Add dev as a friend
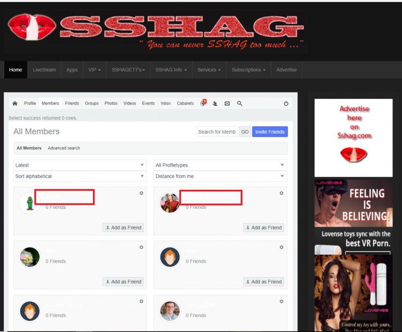 click(123, 282)
